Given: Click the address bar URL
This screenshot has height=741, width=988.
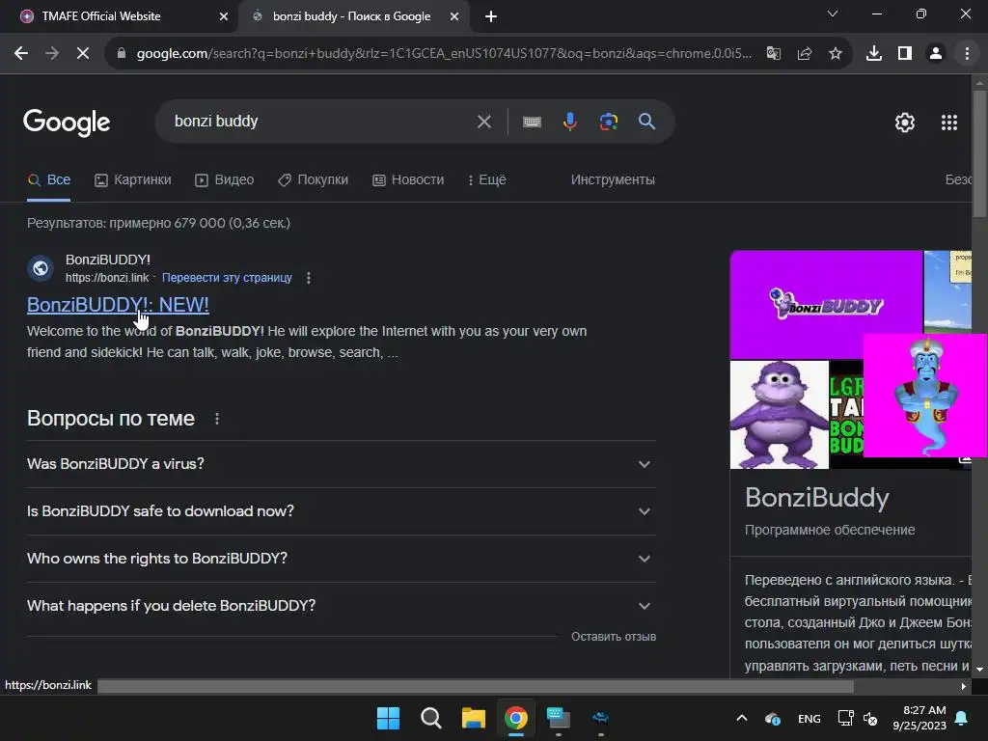Looking at the screenshot, I should 444,54.
